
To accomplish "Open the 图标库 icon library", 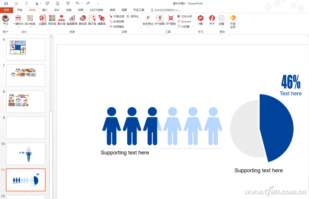I will (x=83, y=20).
